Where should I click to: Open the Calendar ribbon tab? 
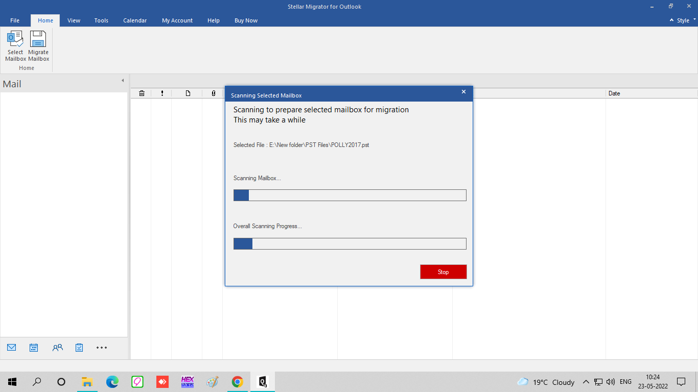[x=135, y=20]
